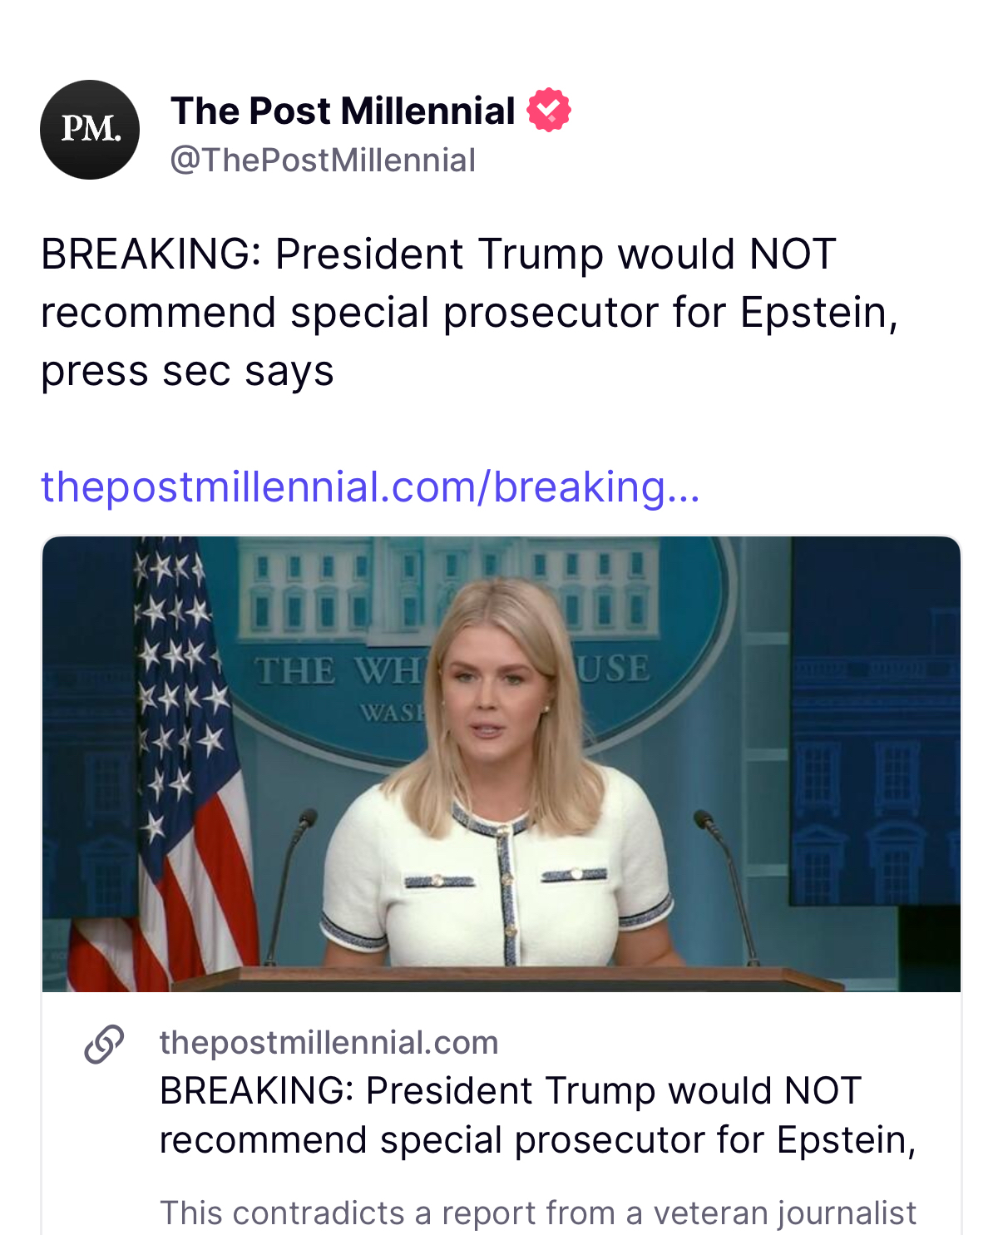1003x1235 pixels.
Task: Click the card description starting 'This contradicts'
Action: pos(537,1213)
